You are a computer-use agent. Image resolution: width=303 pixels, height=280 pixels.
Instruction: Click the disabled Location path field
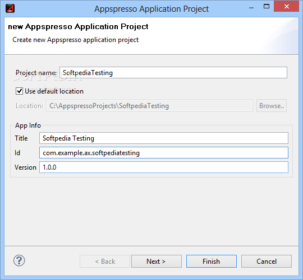pos(149,106)
